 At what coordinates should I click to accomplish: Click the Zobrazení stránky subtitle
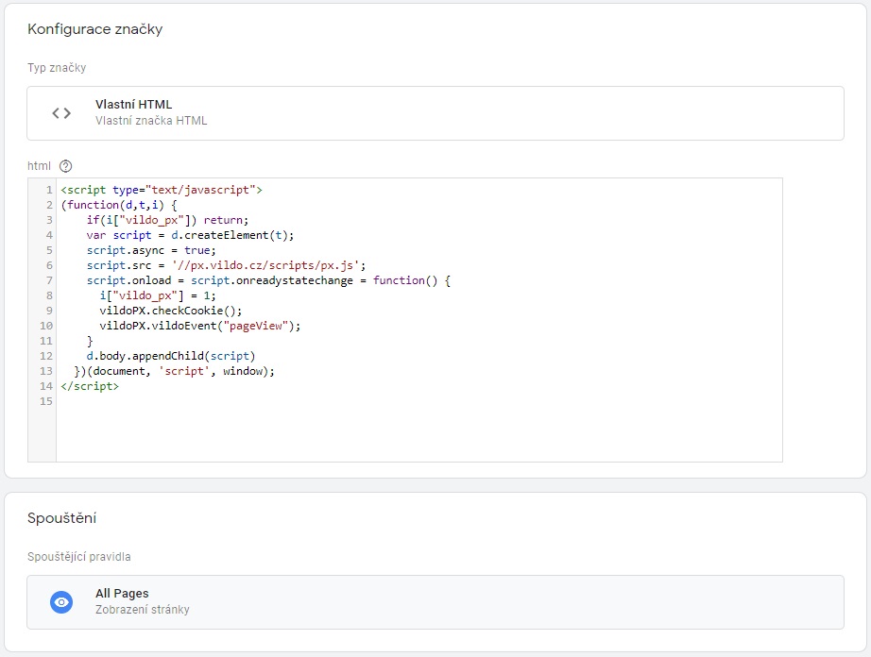tap(143, 609)
